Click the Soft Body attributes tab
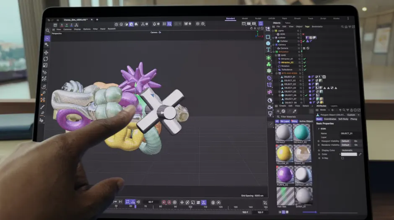The image size is (394, 220). [343, 119]
